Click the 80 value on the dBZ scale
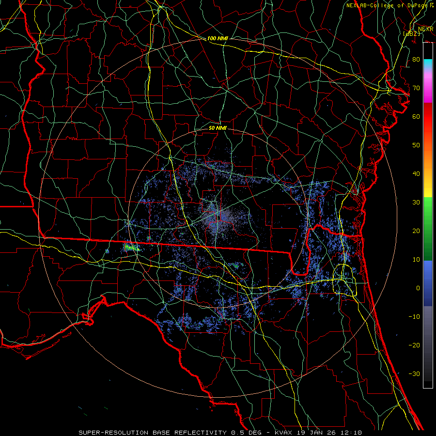Image resolution: width=436 pixels, height=436 pixels. [416, 60]
